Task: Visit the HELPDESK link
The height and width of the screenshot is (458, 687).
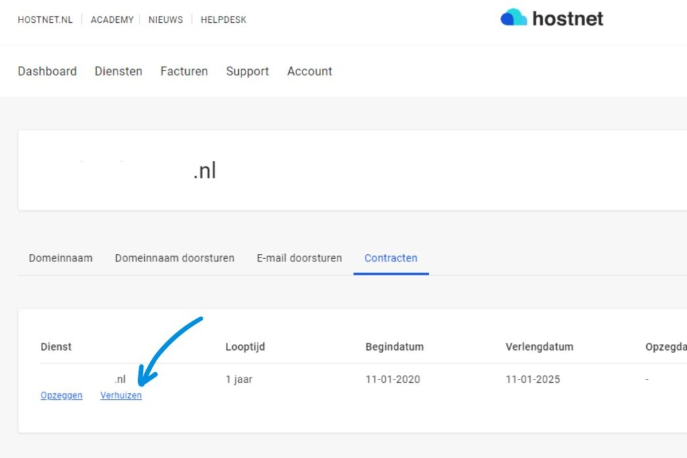Action: pyautogui.click(x=223, y=19)
